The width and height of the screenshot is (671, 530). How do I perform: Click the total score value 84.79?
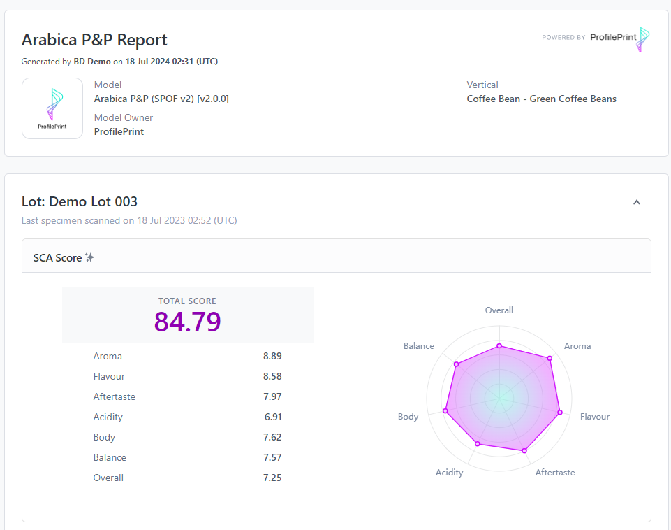[187, 322]
